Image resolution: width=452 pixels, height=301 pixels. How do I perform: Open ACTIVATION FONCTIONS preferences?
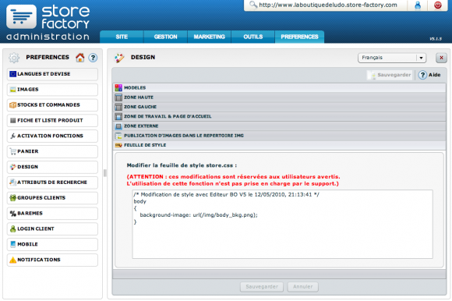[52, 136]
